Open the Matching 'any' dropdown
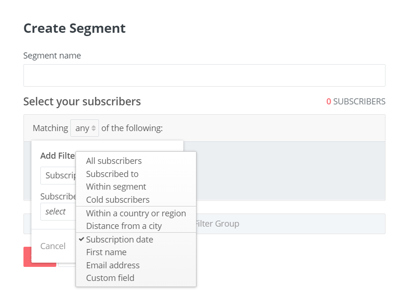The width and height of the screenshot is (408, 302). tap(84, 128)
